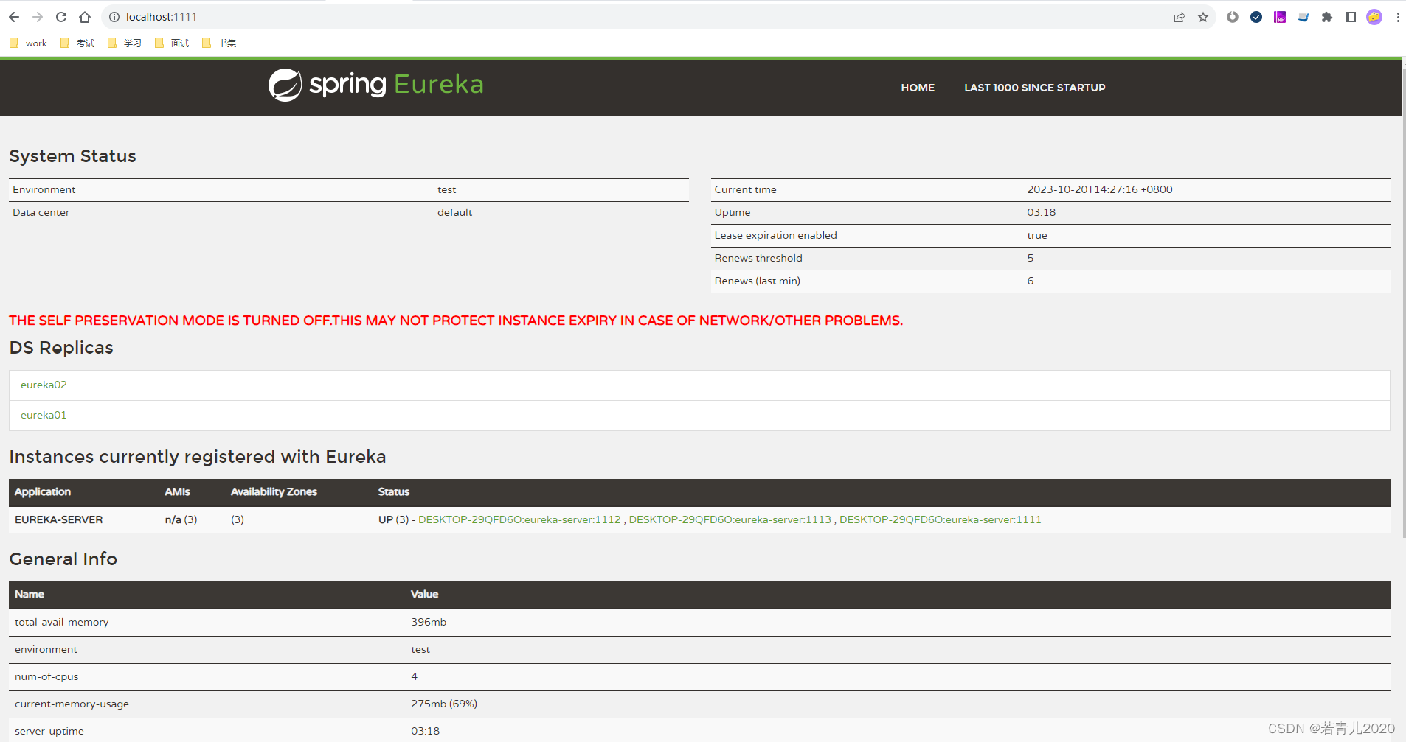
Task: Open instance eureka-server:1113 link
Action: click(730, 519)
